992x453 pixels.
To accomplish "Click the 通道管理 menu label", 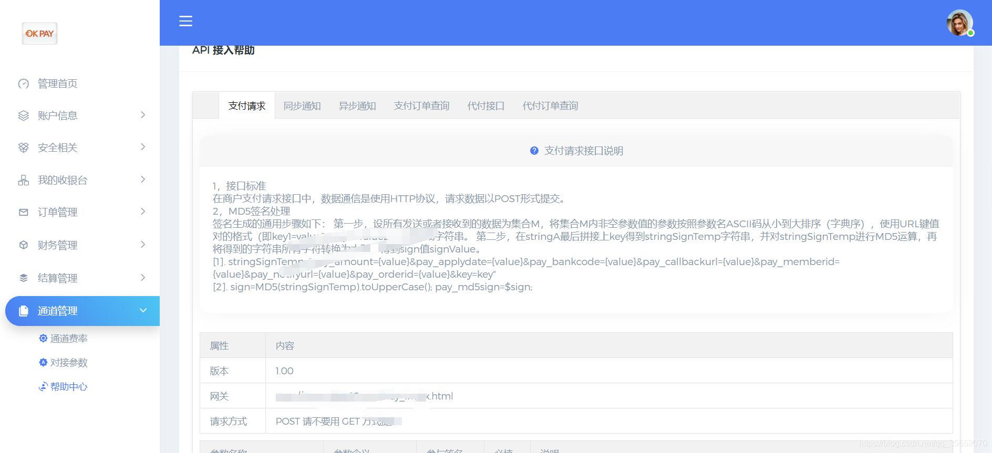I will point(57,311).
